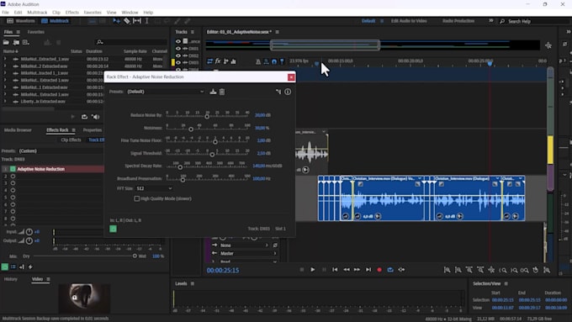Open the Effects menu
This screenshot has width=572, height=322.
[x=71, y=13]
